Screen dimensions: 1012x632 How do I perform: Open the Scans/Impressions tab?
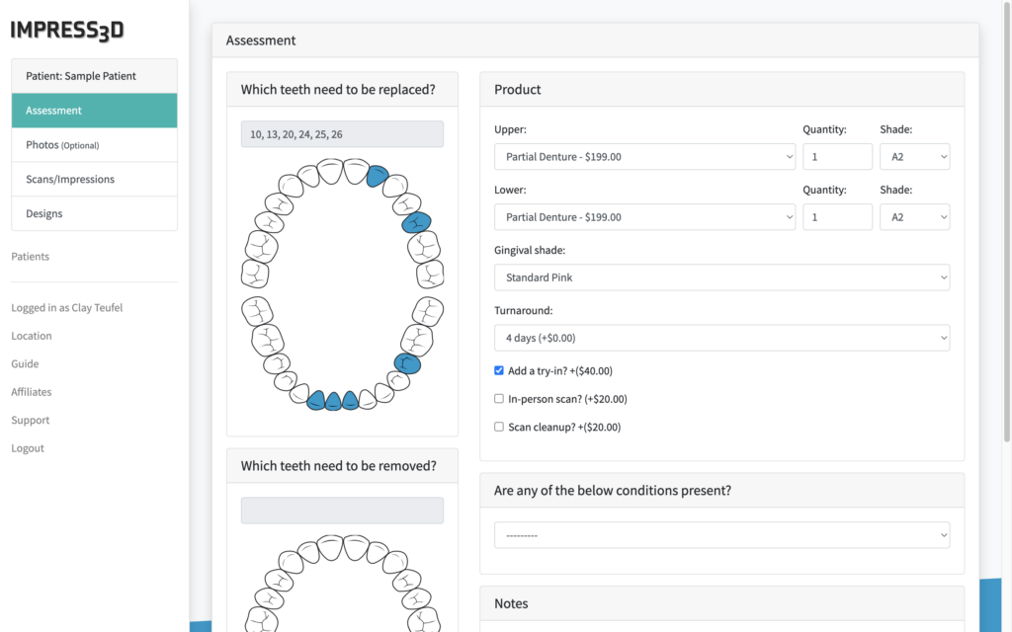94,180
